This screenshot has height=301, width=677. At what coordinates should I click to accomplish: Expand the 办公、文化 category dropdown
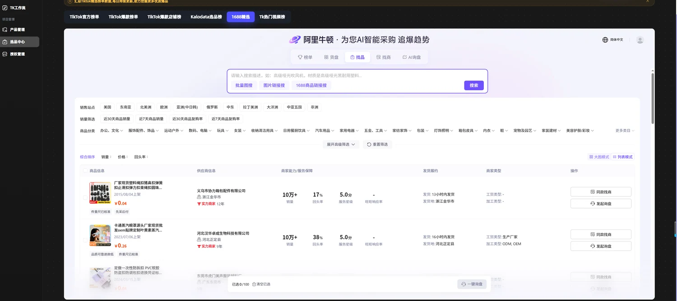111,131
